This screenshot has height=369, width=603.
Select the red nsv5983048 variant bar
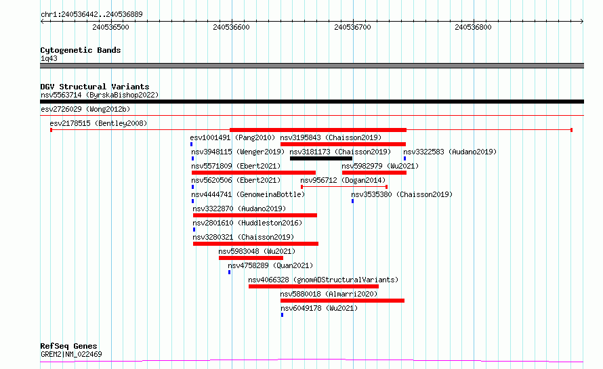pyautogui.click(x=251, y=258)
